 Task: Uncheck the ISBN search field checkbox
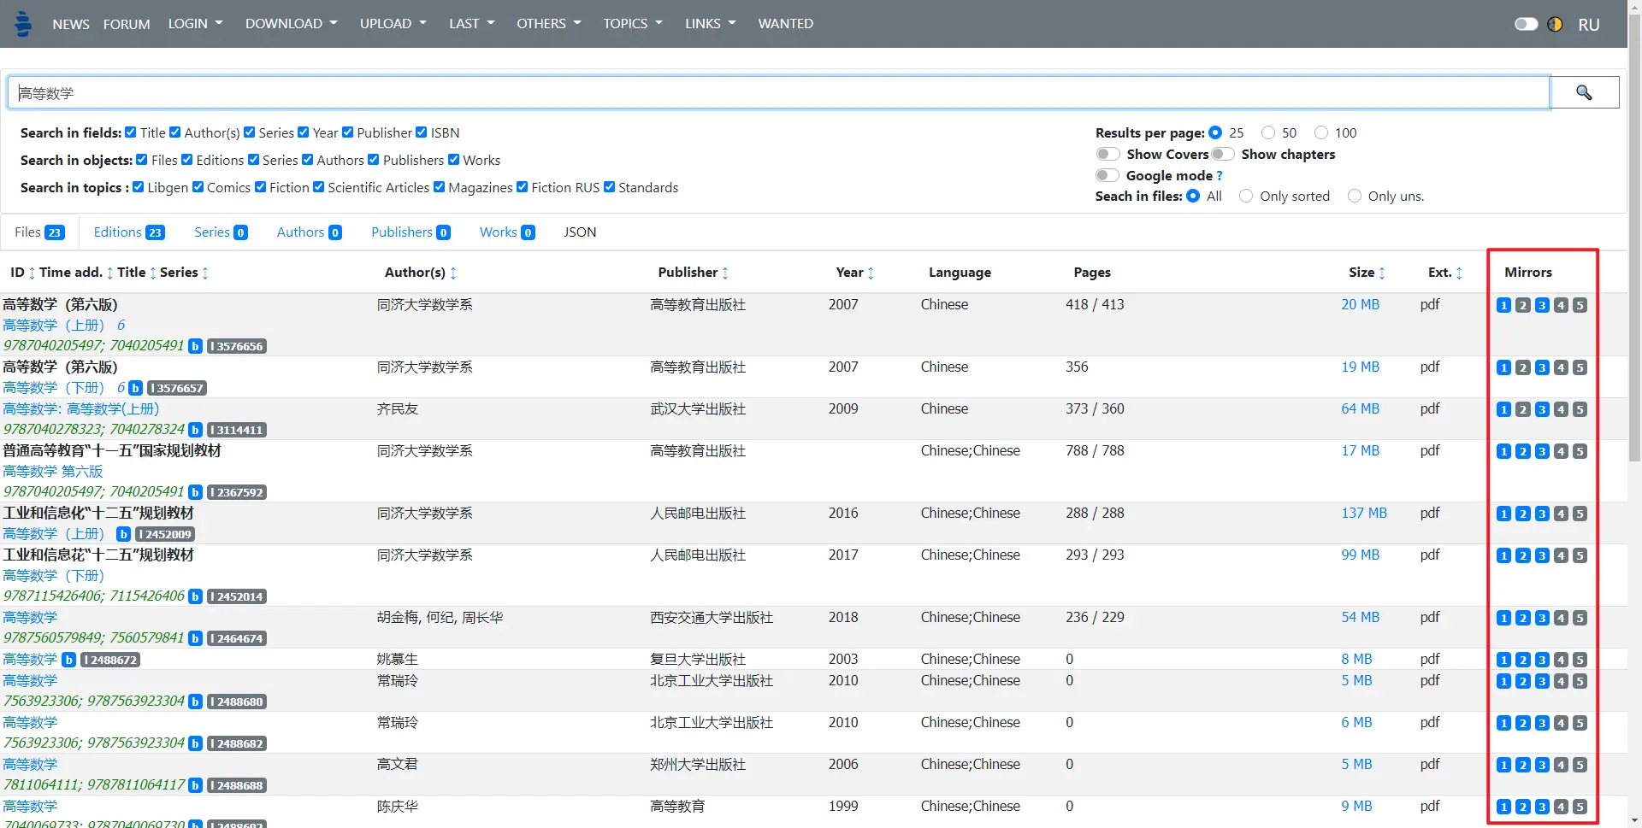[422, 132]
